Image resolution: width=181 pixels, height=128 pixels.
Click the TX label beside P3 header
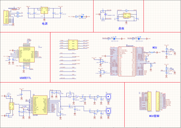point(140,92)
